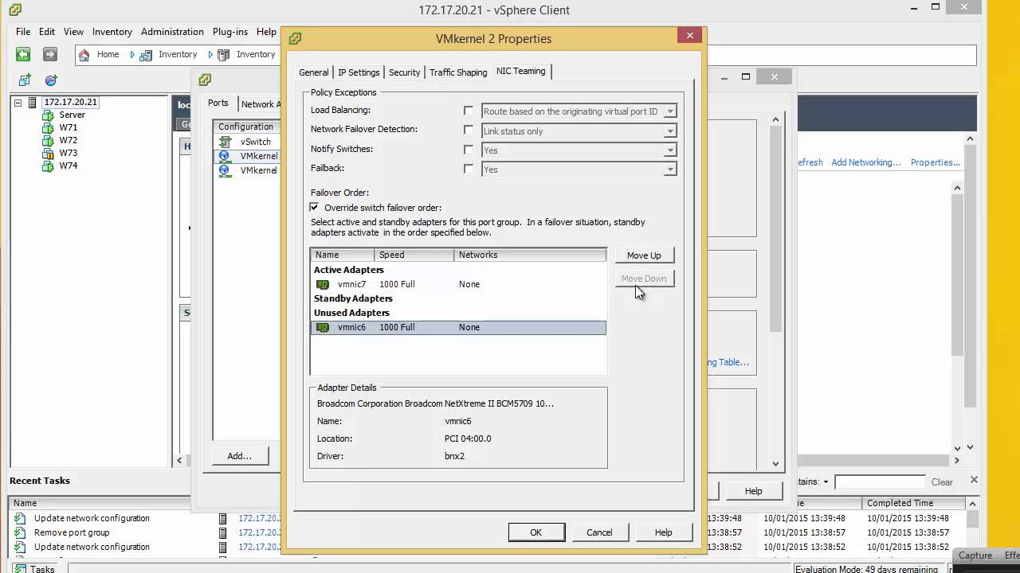The width and height of the screenshot is (1020, 573).
Task: Click the Completed Time column header
Action: pos(913,503)
